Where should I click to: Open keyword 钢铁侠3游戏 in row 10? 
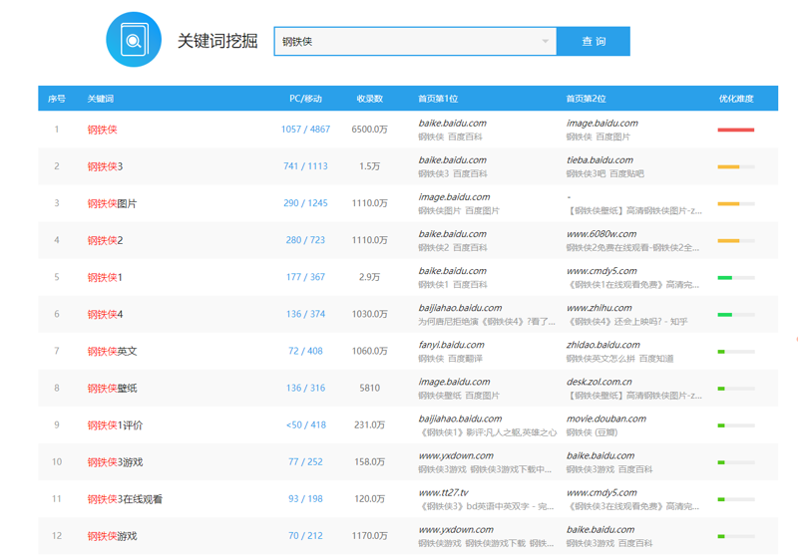[x=115, y=462]
